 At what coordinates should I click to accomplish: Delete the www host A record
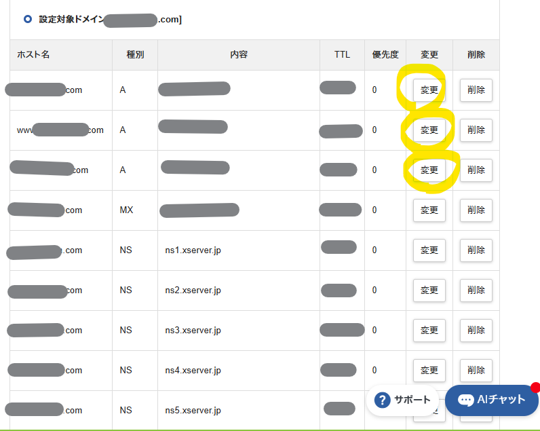(476, 130)
